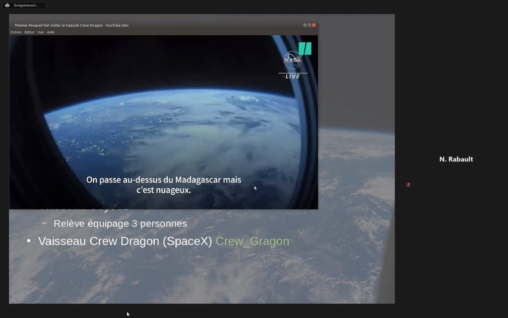
Task: Close the video player window
Action: [314, 25]
